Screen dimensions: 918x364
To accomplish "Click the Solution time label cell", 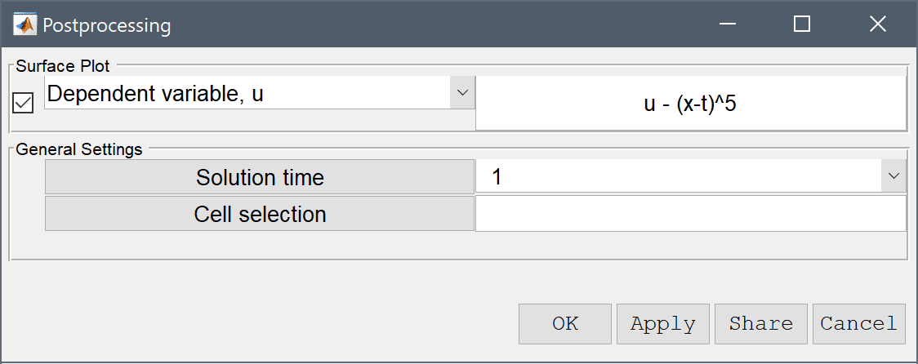I will tap(260, 177).
